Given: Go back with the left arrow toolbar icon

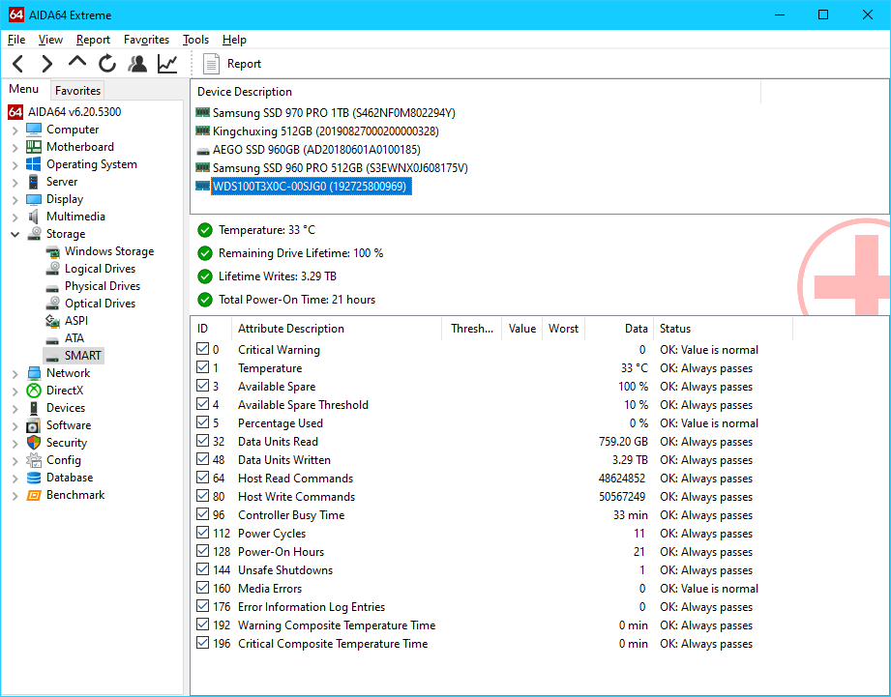Looking at the screenshot, I should click(18, 64).
